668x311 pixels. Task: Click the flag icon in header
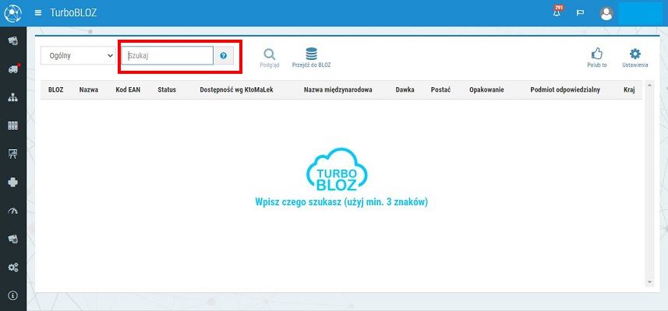[x=580, y=12]
